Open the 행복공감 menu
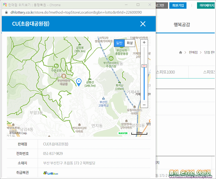The width and height of the screenshot is (216, 179). click(x=182, y=25)
